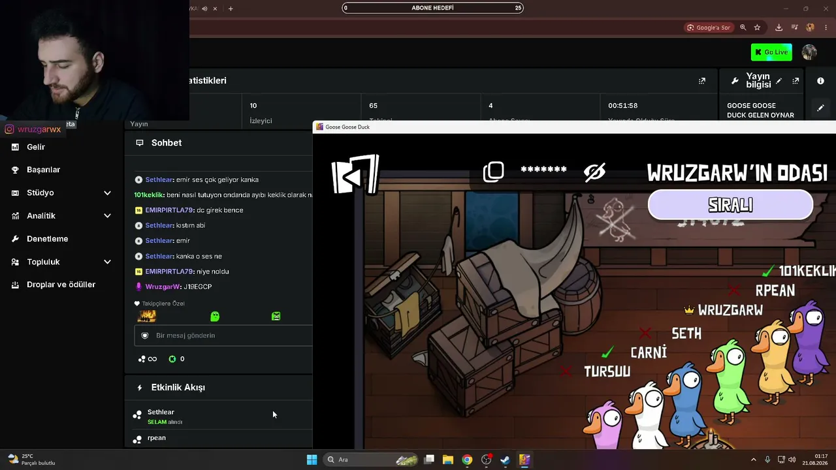Click the channel points infinity counter
The width and height of the screenshot is (836, 470).
pyautogui.click(x=148, y=359)
